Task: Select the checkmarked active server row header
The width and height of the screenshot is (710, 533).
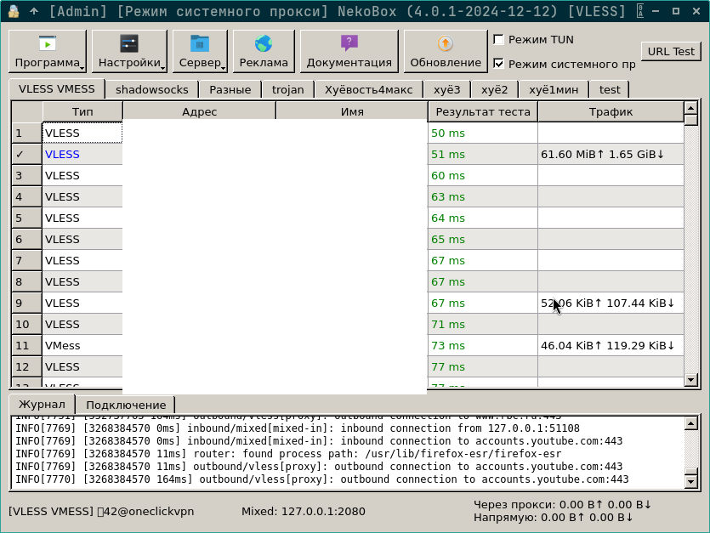Action: pyautogui.click(x=26, y=154)
